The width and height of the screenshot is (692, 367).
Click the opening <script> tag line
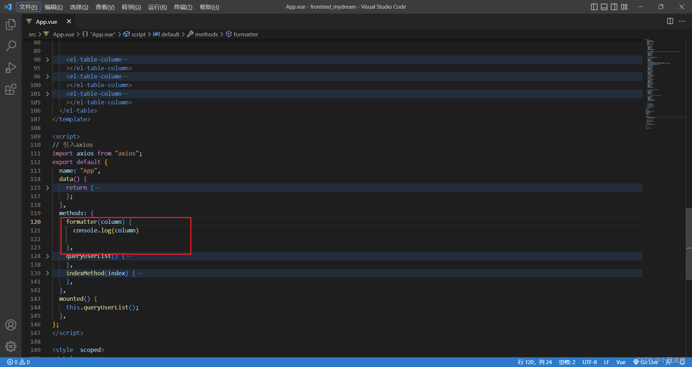66,137
